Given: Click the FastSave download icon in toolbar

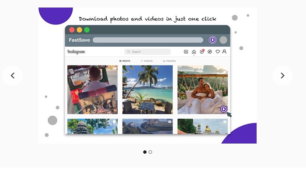Looking at the screenshot, I should (x=212, y=40).
